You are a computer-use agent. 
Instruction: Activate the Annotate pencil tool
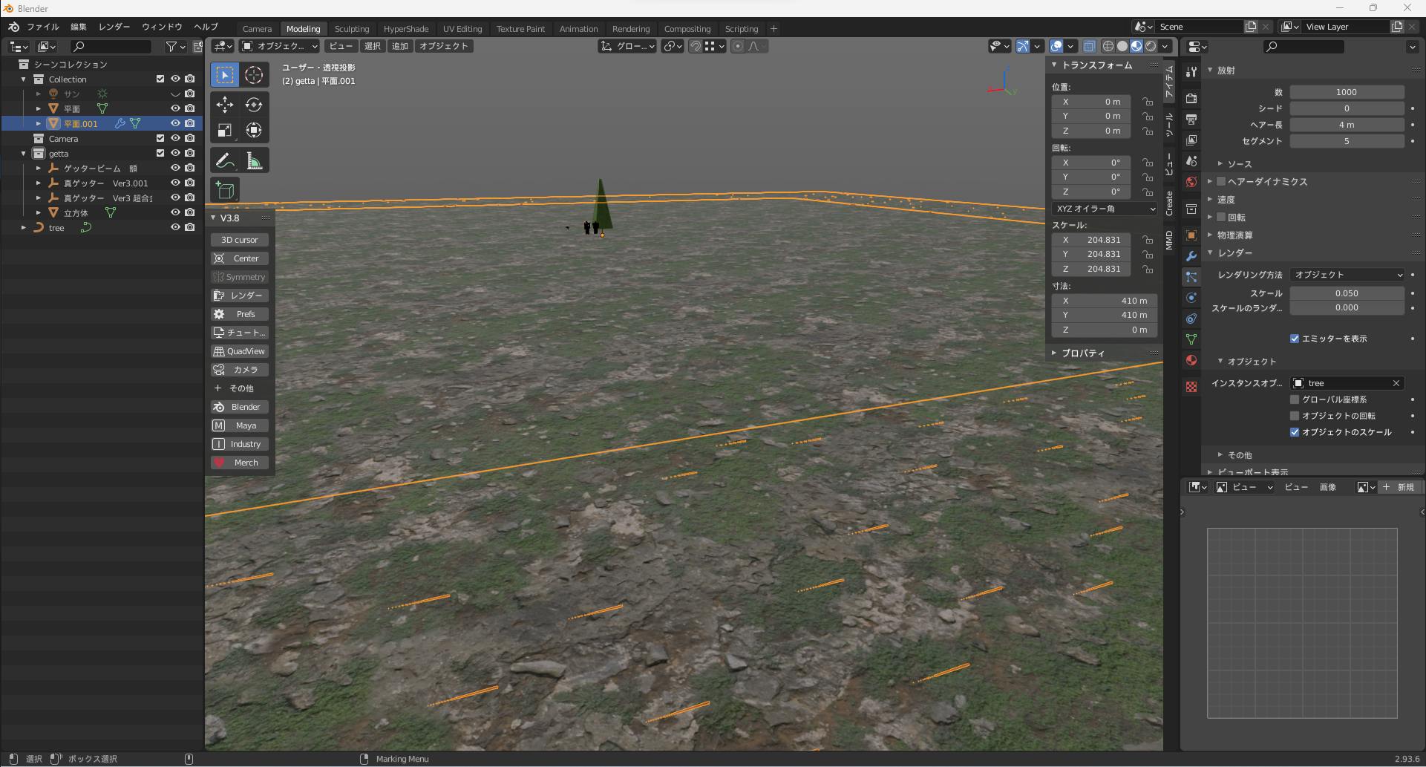click(224, 161)
